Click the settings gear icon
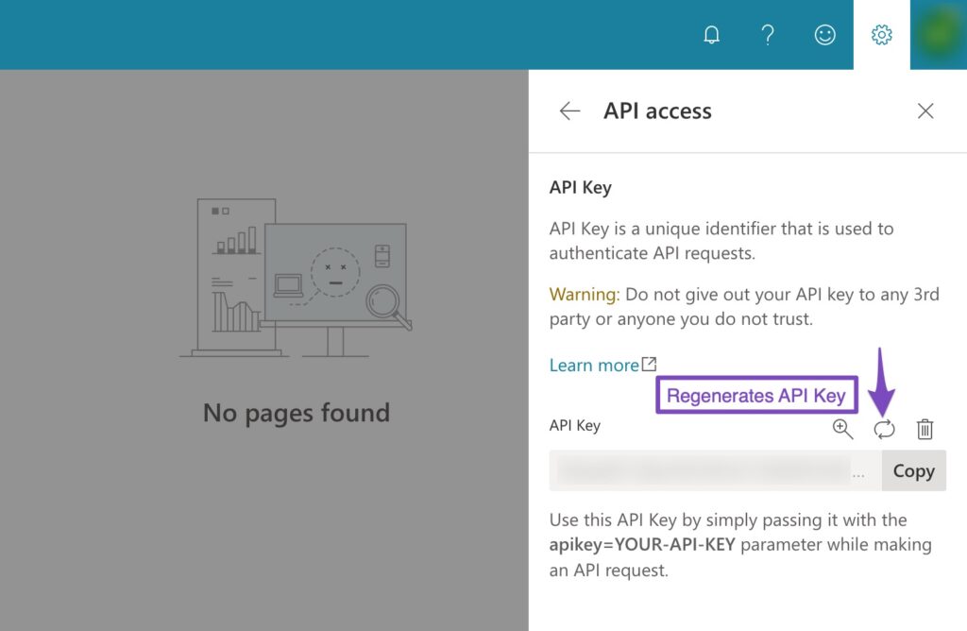Viewport: 967px width, 631px height. pyautogui.click(x=881, y=35)
